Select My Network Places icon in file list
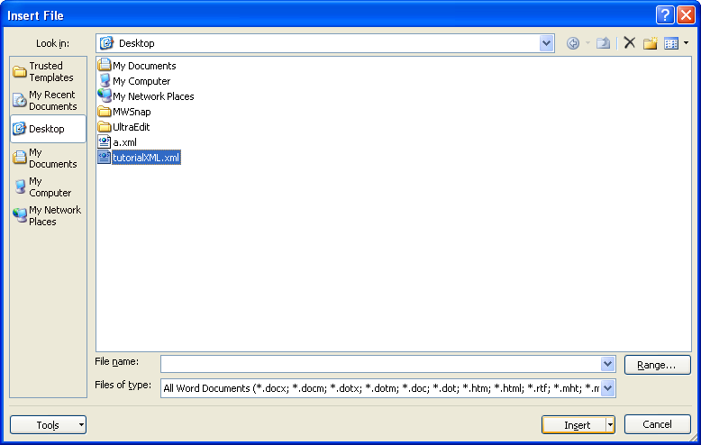Viewport: 701px width, 445px height. click(x=105, y=95)
